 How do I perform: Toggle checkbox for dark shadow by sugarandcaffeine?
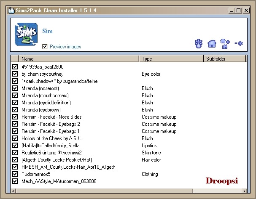tap(15, 81)
